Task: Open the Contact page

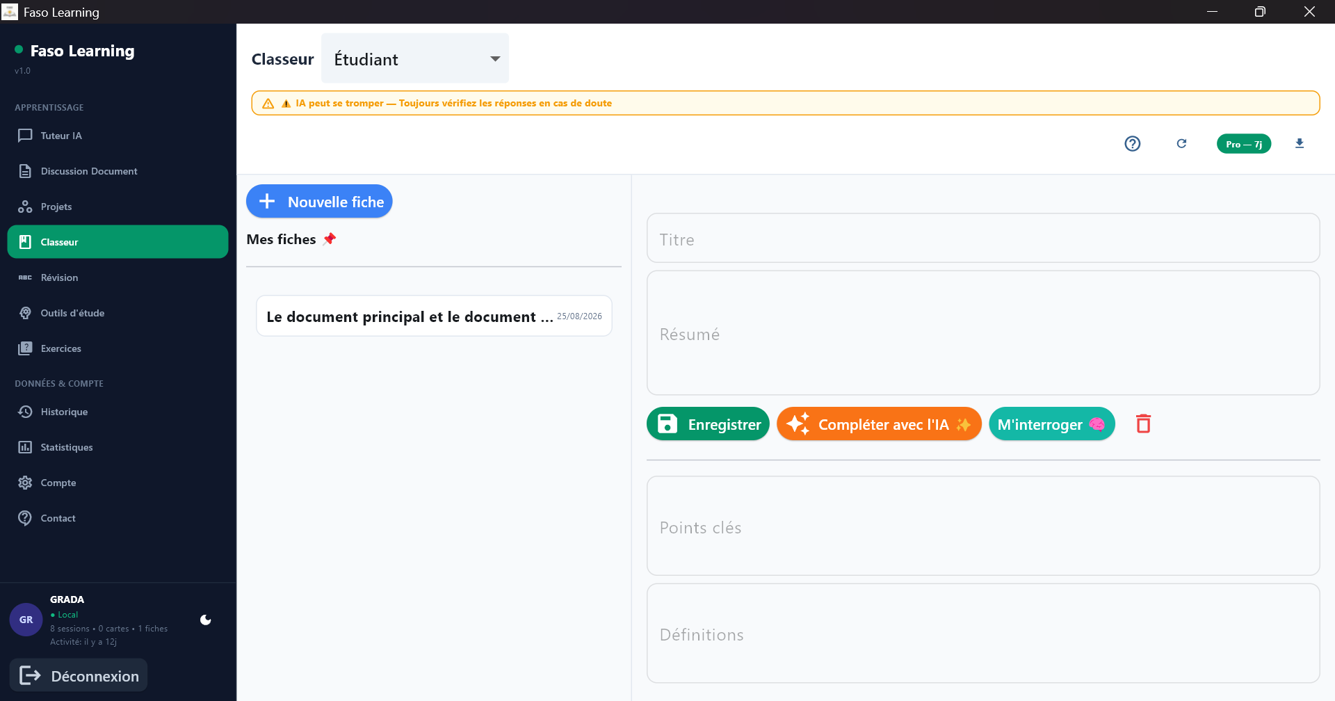Action: click(x=118, y=518)
